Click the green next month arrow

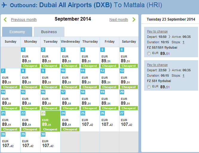pyautogui.click(x=134, y=20)
